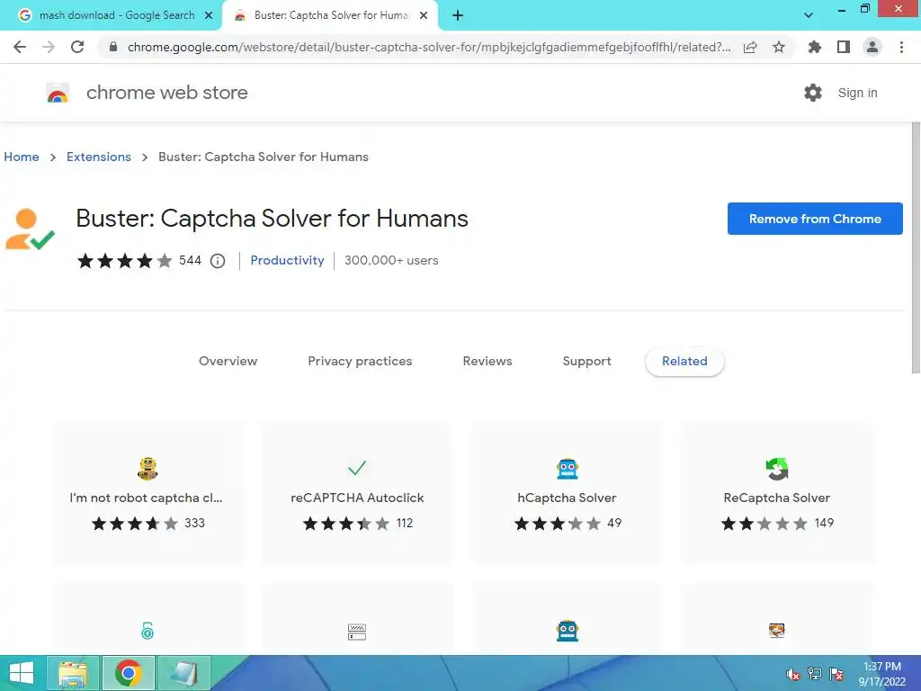Image resolution: width=921 pixels, height=691 pixels.
Task: Click the Buster extension icon
Action: [x=30, y=229]
